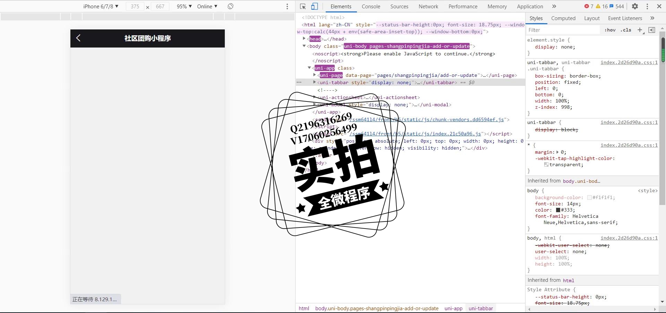Screen dimensions: 666x313
Task: Select html in breadcrumb bar
Action: coord(304,308)
